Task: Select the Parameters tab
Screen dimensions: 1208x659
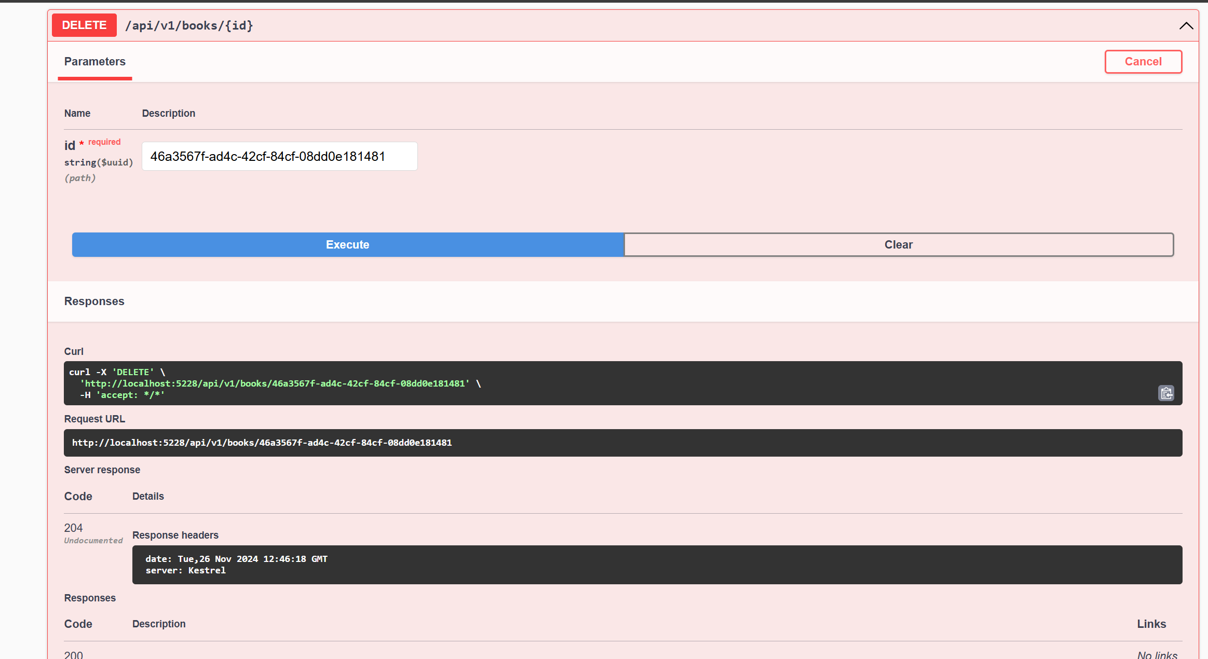Action: pyautogui.click(x=95, y=61)
